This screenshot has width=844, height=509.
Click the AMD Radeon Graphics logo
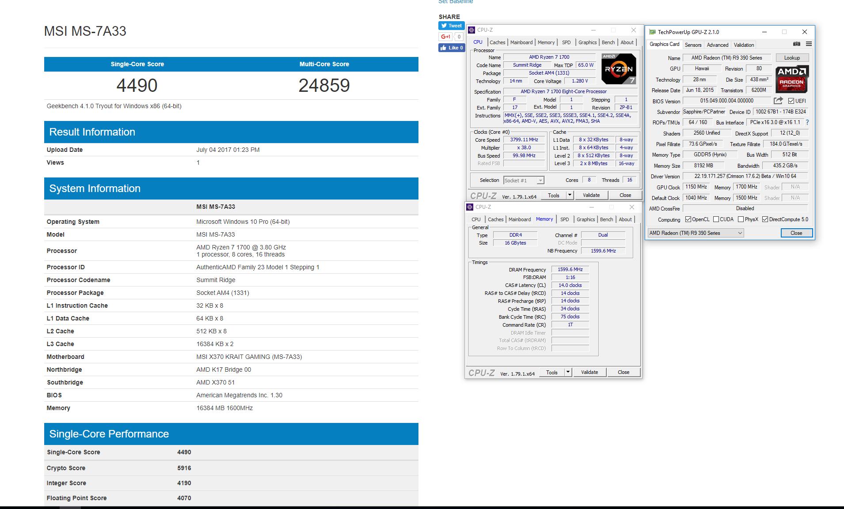click(x=791, y=79)
